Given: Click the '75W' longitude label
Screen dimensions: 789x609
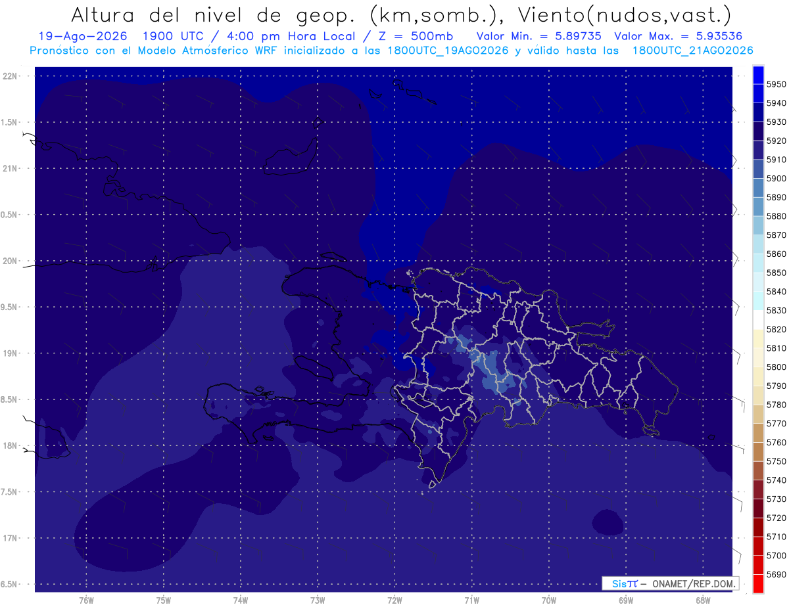Looking at the screenshot, I should [x=163, y=600].
